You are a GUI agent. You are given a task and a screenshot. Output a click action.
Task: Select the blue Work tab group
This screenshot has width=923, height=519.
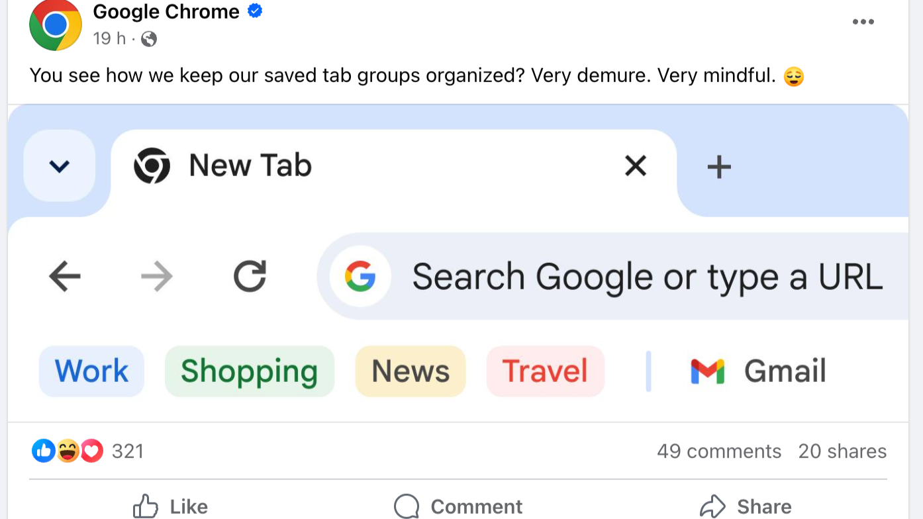pos(91,371)
